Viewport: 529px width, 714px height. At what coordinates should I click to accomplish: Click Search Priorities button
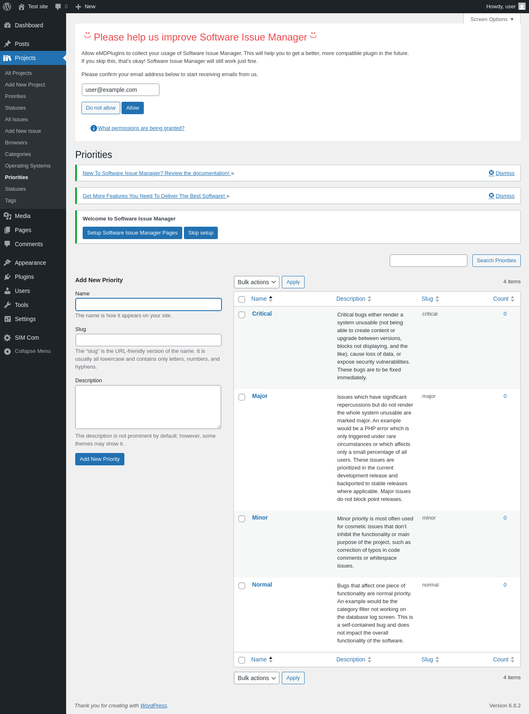pos(496,261)
